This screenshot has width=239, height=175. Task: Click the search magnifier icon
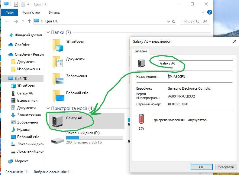pyautogui.click(x=205, y=21)
